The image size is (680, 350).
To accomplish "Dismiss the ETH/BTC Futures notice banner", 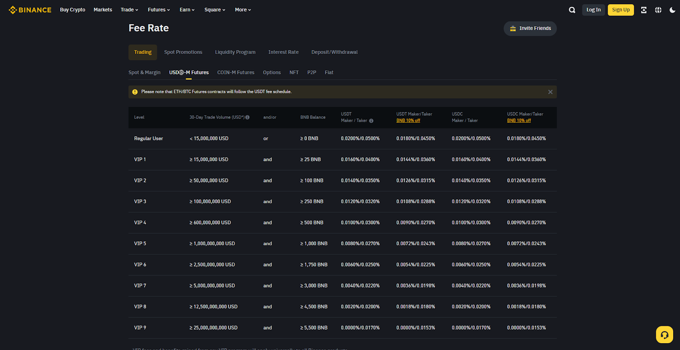I will coord(550,92).
